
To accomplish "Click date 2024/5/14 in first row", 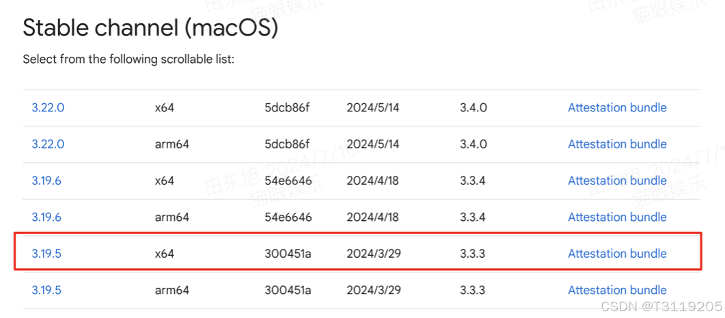I will coord(372,108).
